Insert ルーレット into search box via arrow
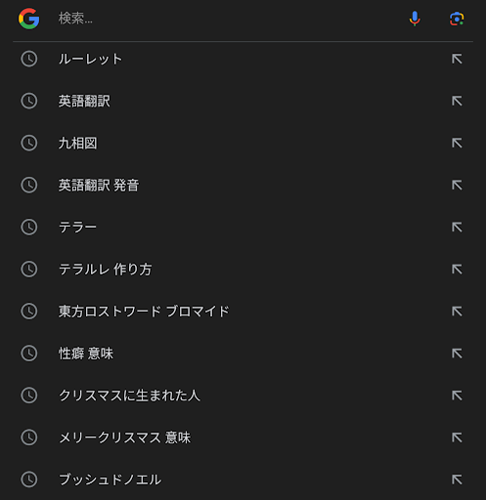486x500 pixels. point(457,59)
